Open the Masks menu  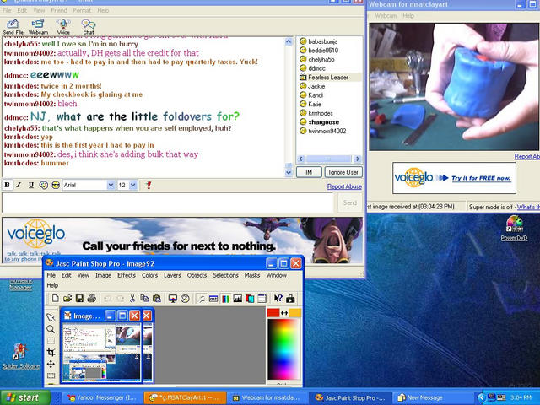tap(252, 275)
